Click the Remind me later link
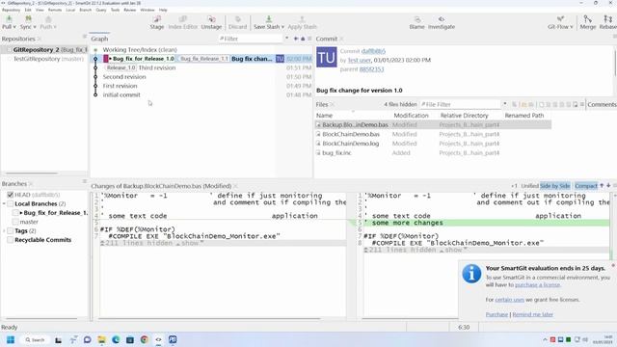The width and height of the screenshot is (617, 347). pyautogui.click(x=533, y=315)
